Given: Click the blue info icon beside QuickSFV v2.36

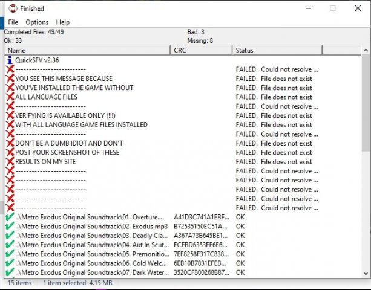Looking at the screenshot, I should click(10, 60).
